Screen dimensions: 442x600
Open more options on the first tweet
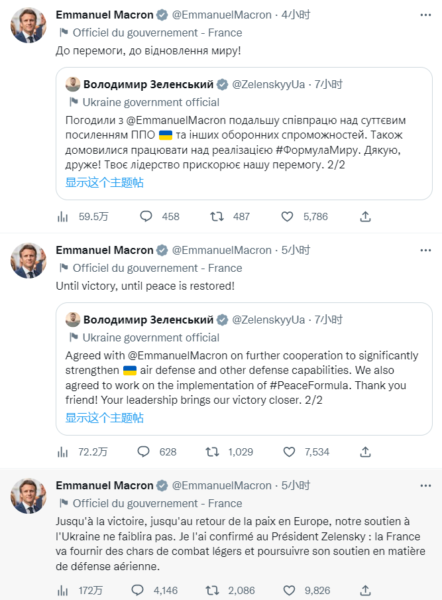[426, 15]
